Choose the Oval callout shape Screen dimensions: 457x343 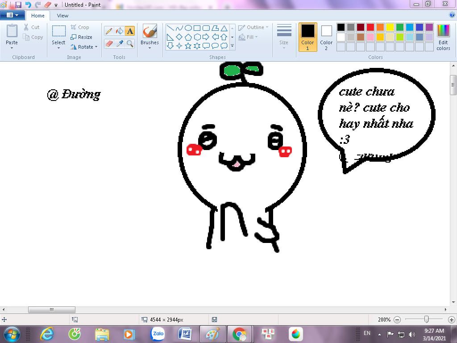click(215, 46)
